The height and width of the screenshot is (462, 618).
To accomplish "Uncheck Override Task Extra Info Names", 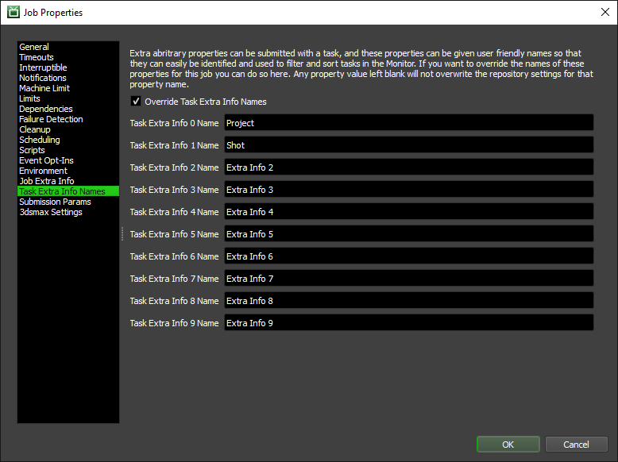I will click(x=136, y=102).
